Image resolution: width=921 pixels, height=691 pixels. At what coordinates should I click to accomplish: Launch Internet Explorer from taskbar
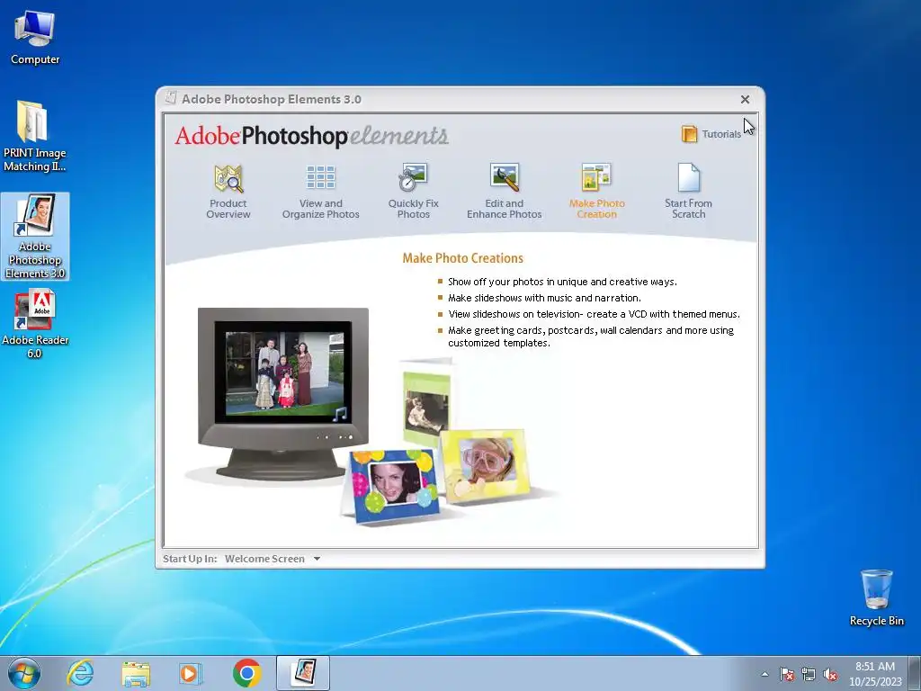[80, 673]
